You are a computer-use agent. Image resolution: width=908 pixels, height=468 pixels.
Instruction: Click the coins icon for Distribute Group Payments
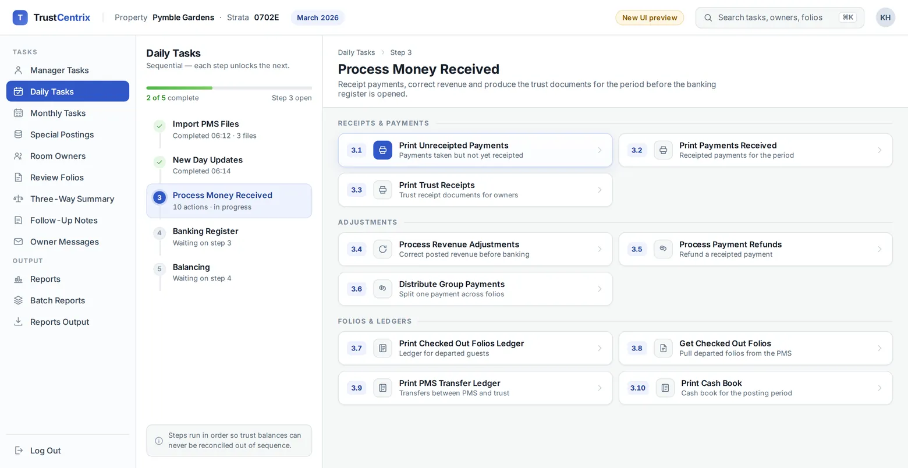pyautogui.click(x=382, y=289)
